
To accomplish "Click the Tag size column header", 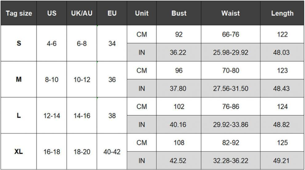I will click(x=19, y=14).
